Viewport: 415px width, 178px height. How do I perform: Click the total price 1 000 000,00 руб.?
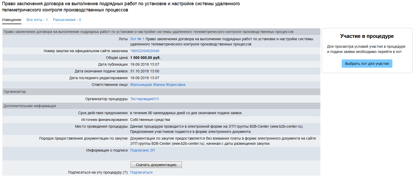[x=145, y=58]
